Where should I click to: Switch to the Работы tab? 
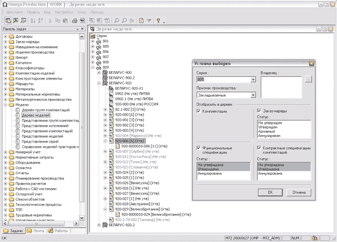coord(58,231)
